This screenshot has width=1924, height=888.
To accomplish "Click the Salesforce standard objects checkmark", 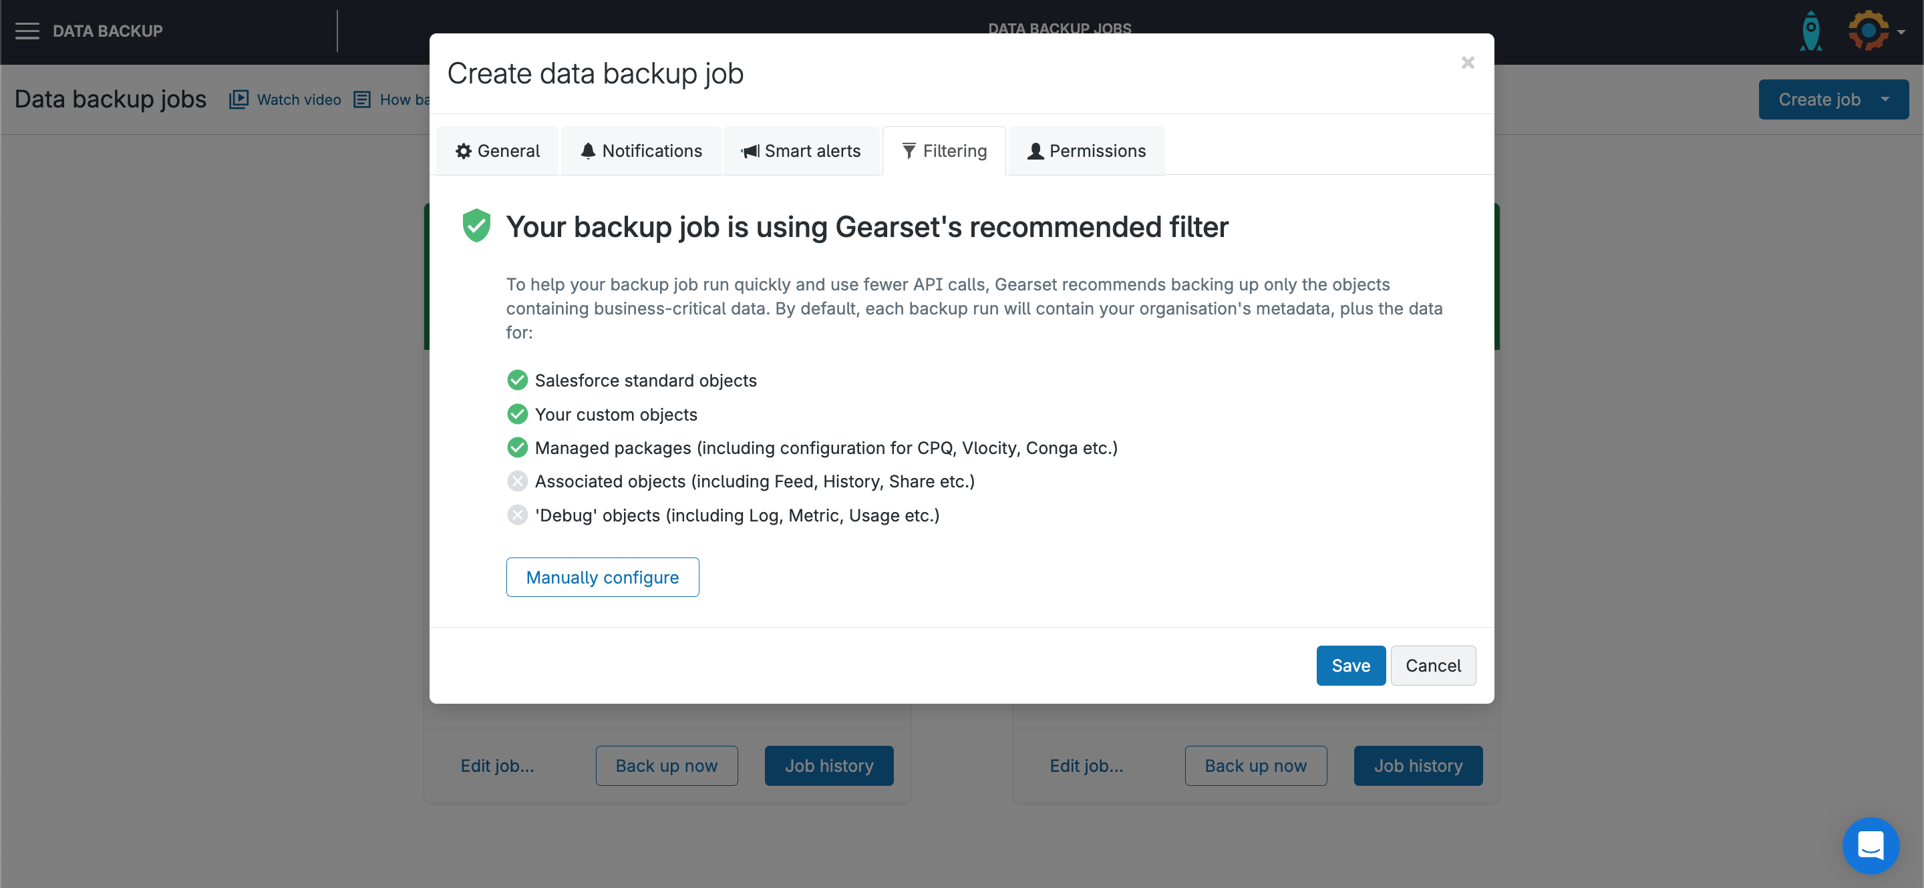I will (517, 381).
